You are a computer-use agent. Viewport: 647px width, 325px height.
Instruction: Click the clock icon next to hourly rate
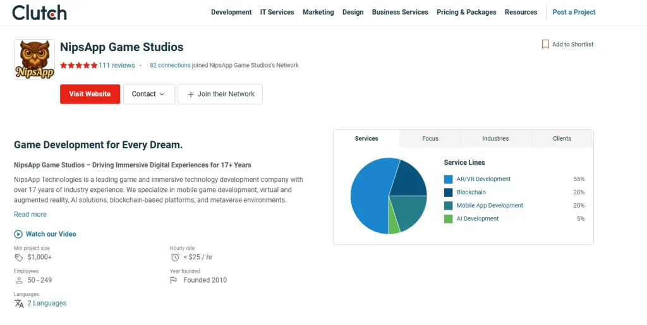coord(175,257)
